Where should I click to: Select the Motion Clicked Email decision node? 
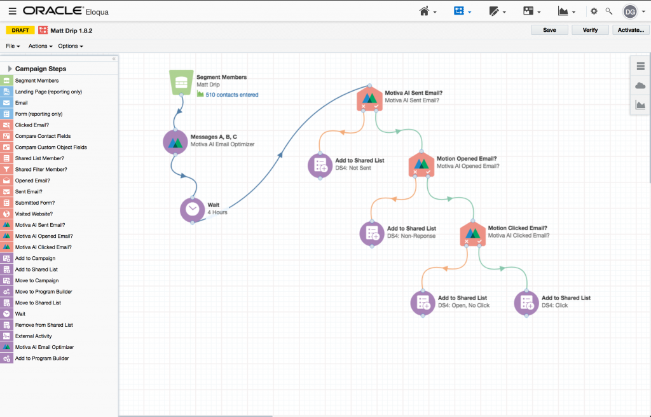tap(472, 233)
